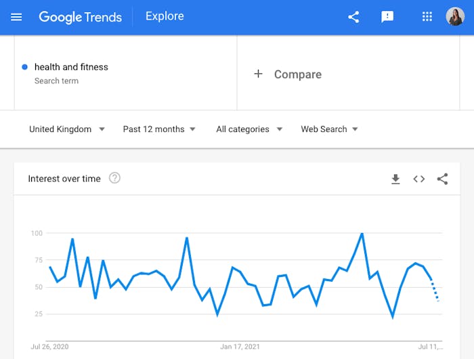Open the Google apps grid
The height and width of the screenshot is (359, 474).
tap(427, 17)
